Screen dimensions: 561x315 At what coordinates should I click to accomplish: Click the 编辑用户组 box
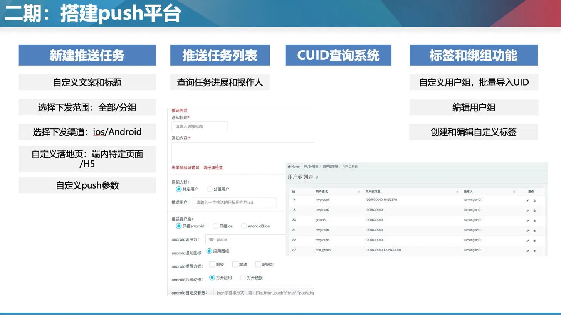[474, 107]
